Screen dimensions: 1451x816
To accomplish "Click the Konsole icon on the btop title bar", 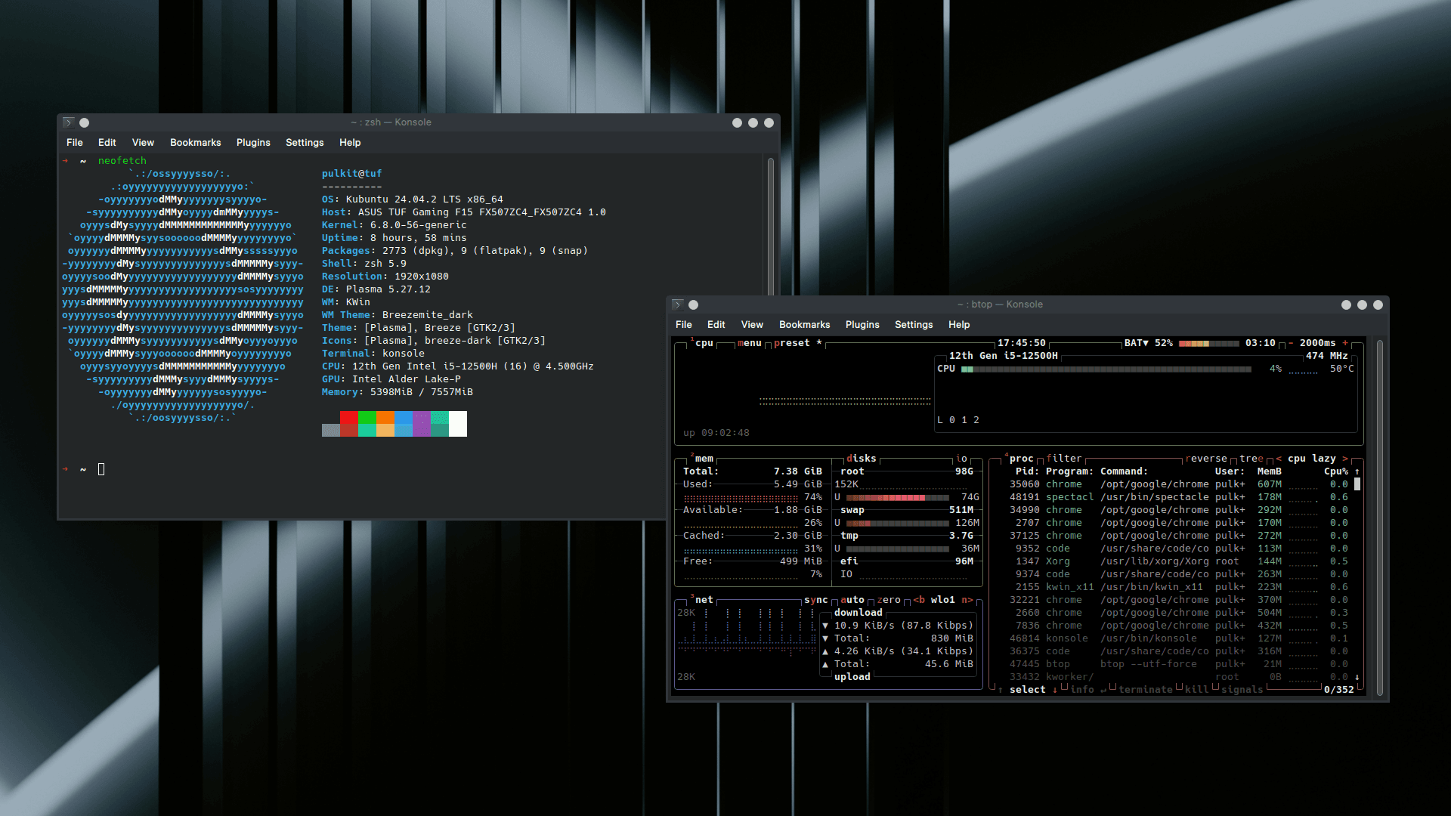I will [x=678, y=304].
